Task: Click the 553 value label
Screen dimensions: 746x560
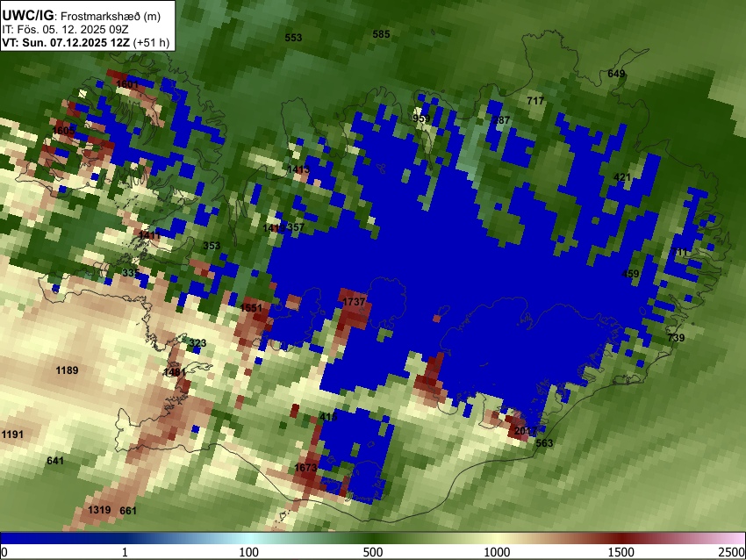Action: pyautogui.click(x=293, y=38)
